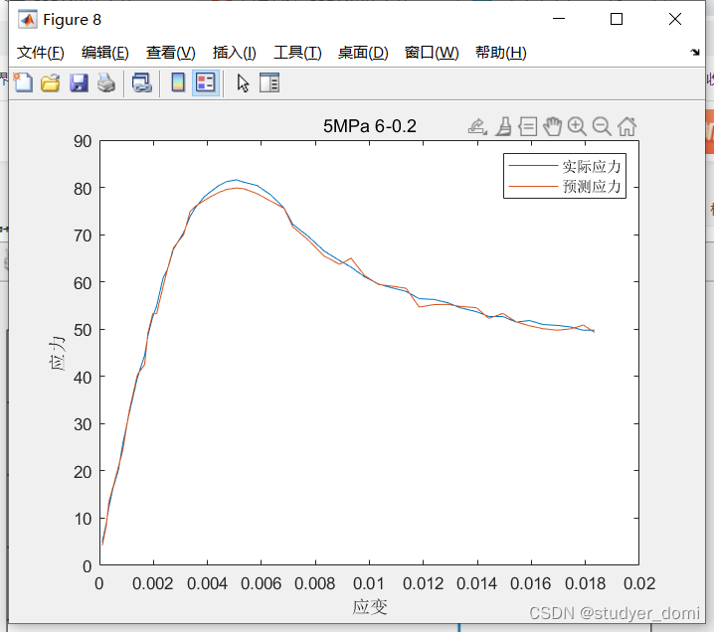Viewport: 714px width, 632px height.
Task: Open the 工具(T) menu
Action: pyautogui.click(x=297, y=53)
